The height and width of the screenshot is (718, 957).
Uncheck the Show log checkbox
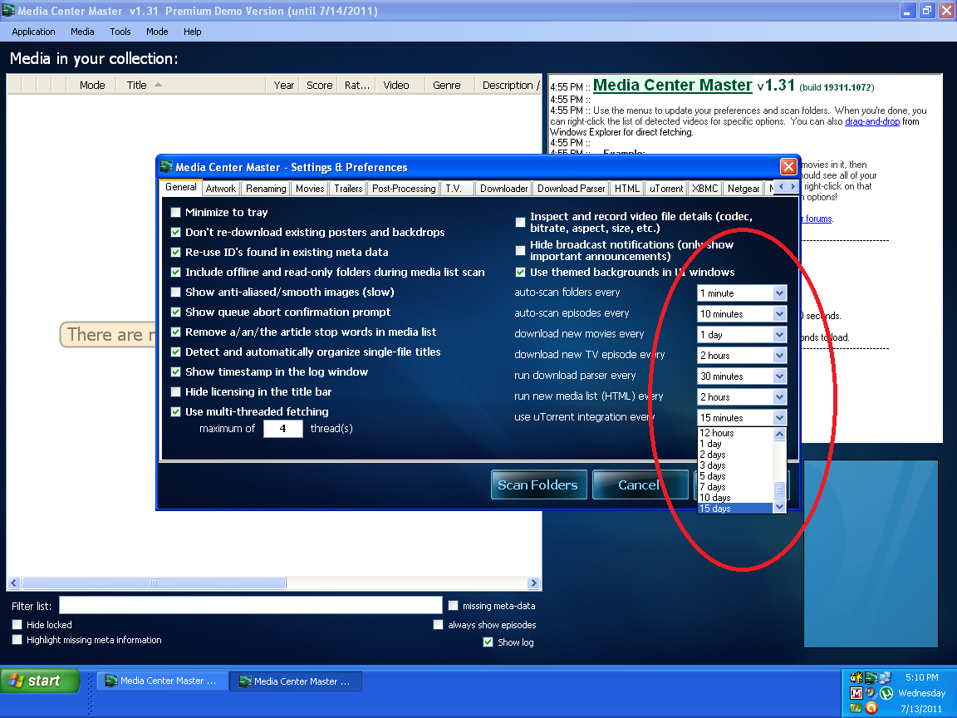pyautogui.click(x=488, y=642)
